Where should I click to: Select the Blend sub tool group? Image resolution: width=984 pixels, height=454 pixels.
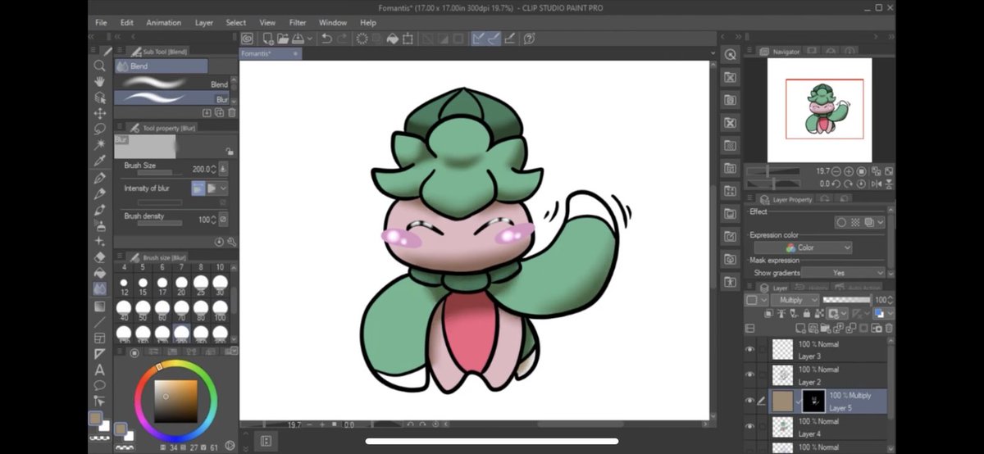coord(161,66)
